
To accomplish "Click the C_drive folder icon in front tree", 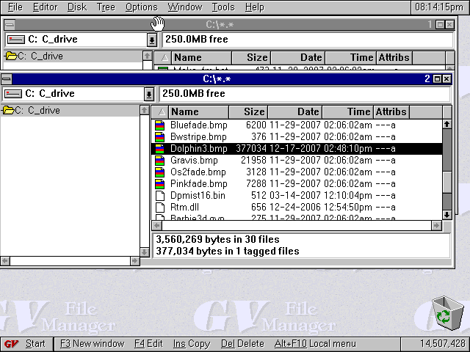I will 10,111.
